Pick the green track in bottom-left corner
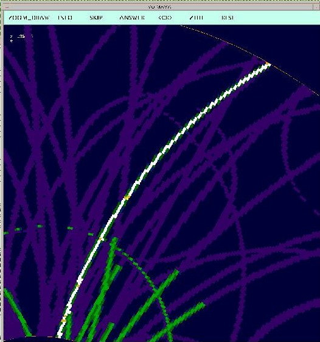 [x=18, y=312]
